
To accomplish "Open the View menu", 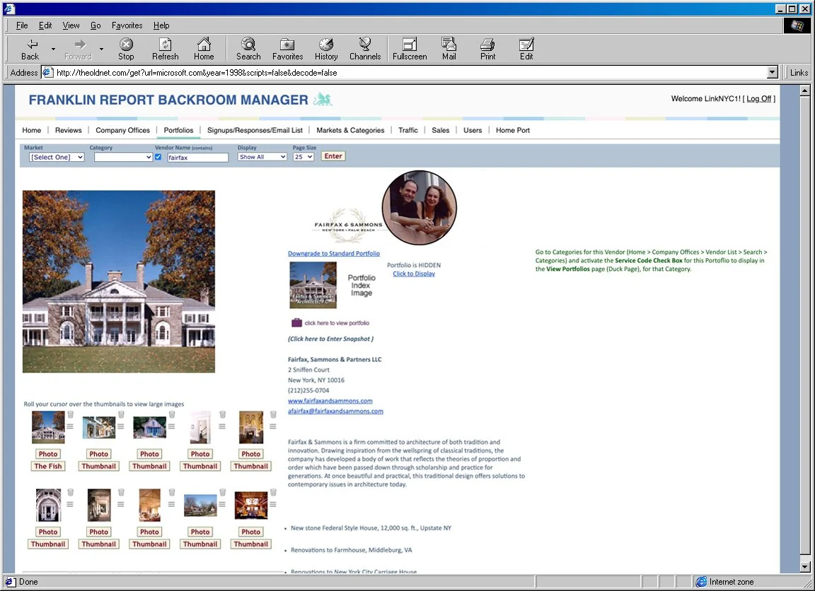I will pyautogui.click(x=71, y=25).
